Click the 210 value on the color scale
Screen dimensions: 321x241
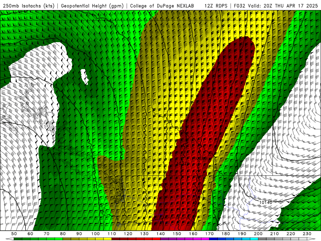(x=274, y=234)
